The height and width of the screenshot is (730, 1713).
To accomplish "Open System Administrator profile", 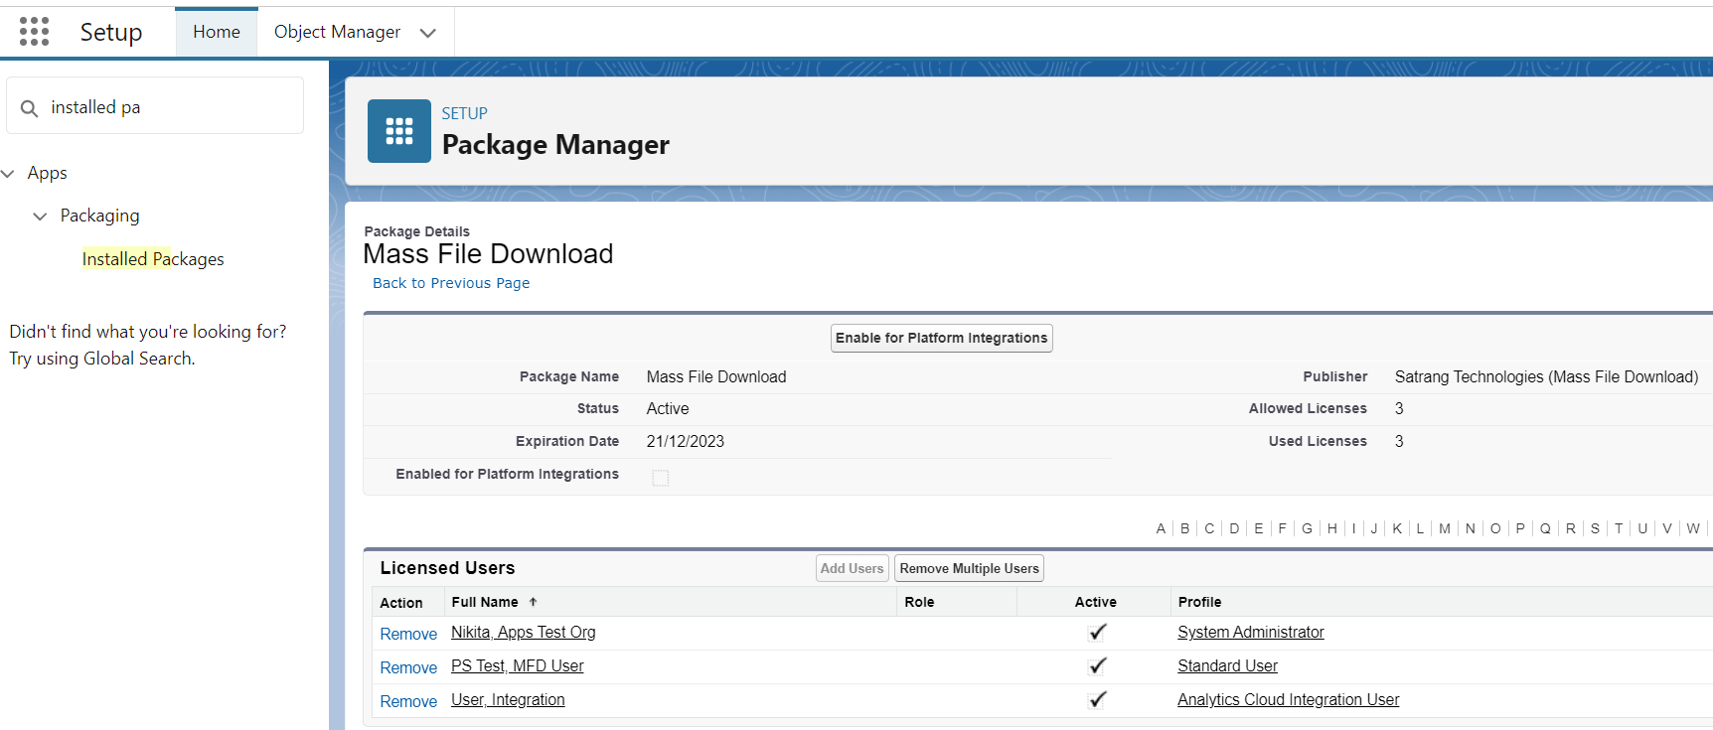I will [1251, 632].
